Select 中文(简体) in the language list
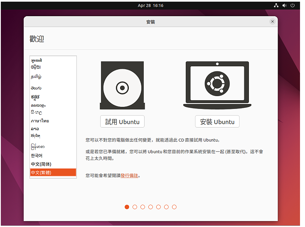The height and width of the screenshot is (227, 305). 53,164
